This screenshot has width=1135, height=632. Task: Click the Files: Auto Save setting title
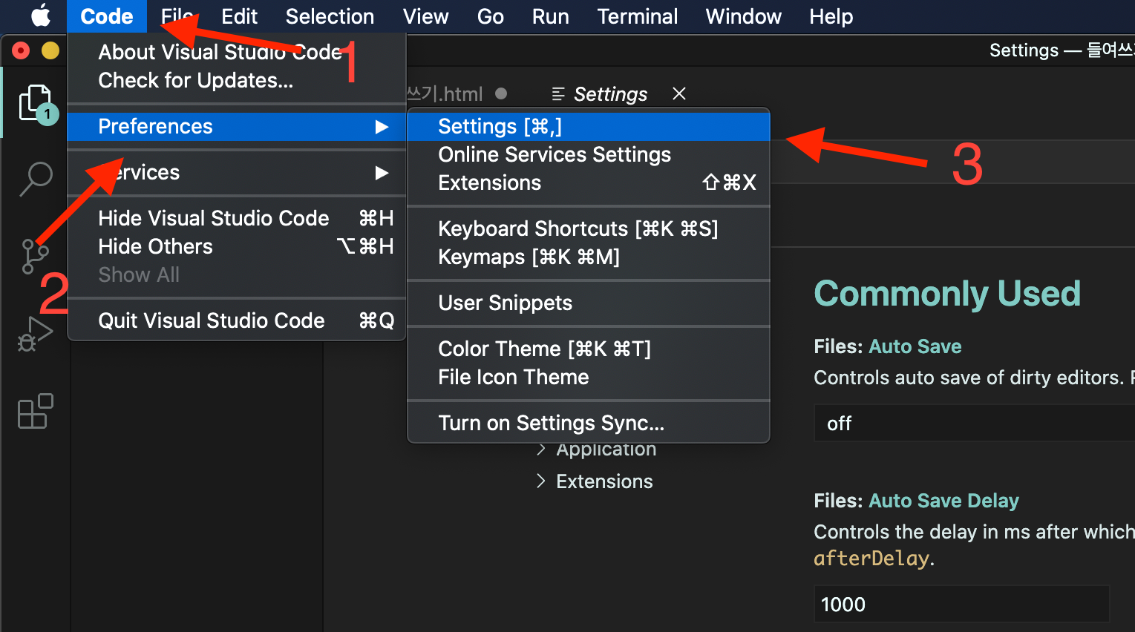point(888,346)
